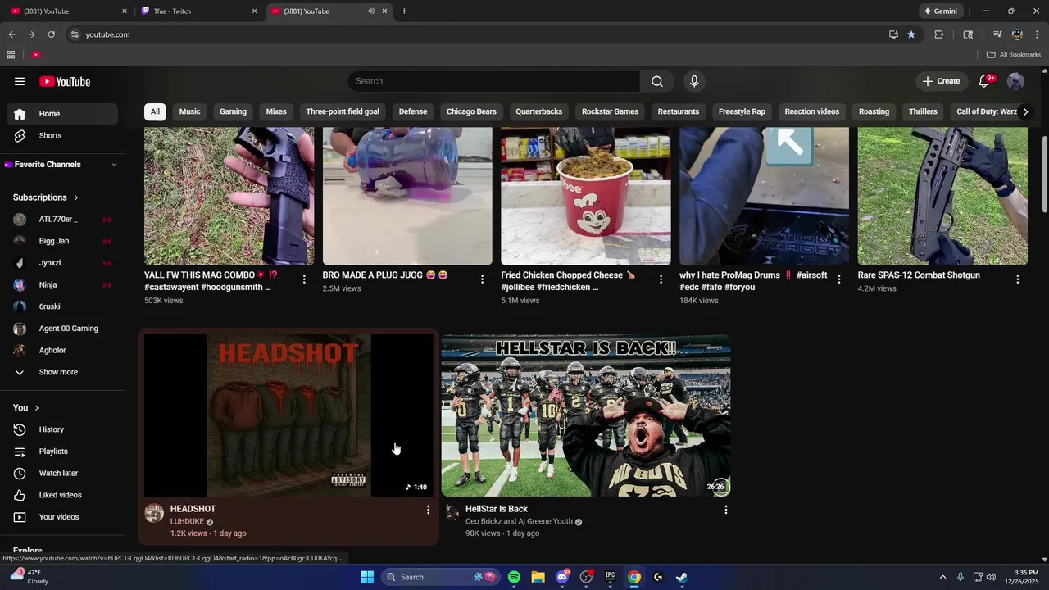Screen dimensions: 1049x590
Task: Open the Agent 00 Gaming channel
Action: tap(62, 329)
